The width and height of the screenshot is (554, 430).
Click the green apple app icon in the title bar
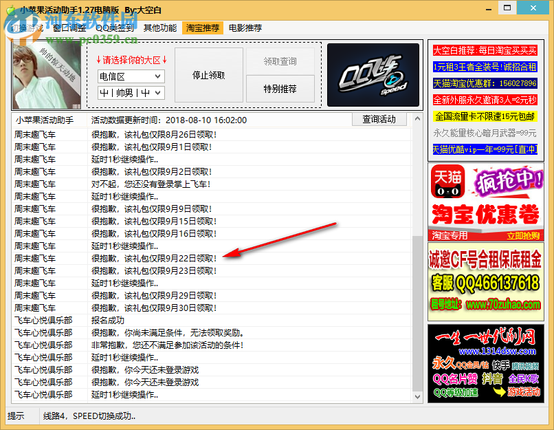pyautogui.click(x=11, y=10)
